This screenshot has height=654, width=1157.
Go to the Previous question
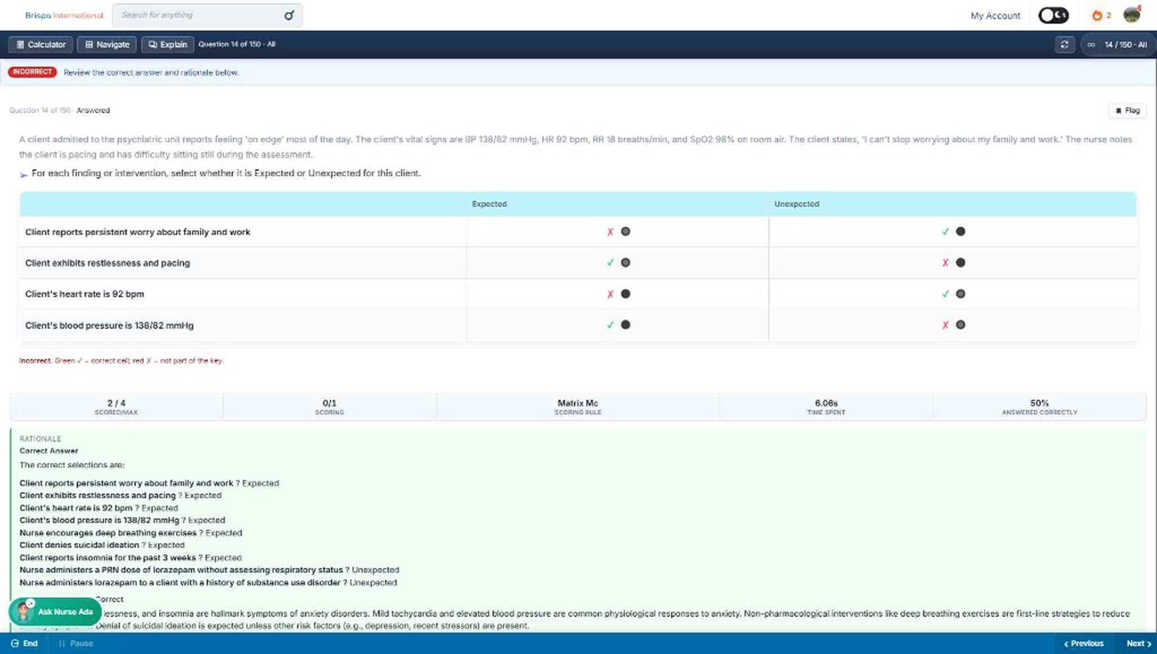pos(1084,643)
